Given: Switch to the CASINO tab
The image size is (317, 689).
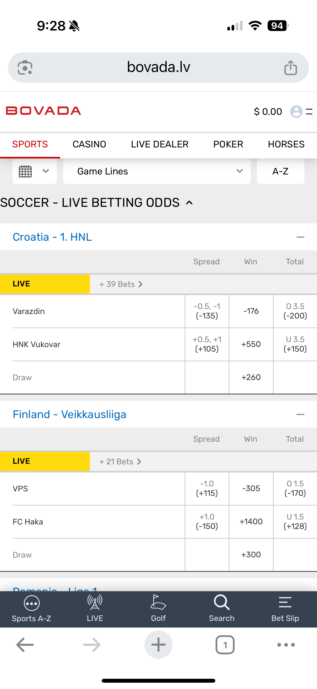Looking at the screenshot, I should pyautogui.click(x=89, y=145).
